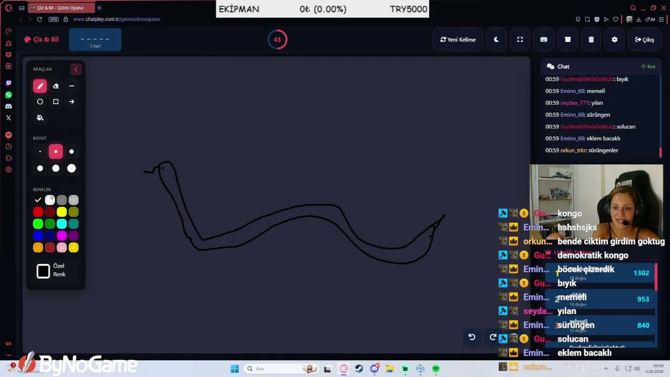Viewport: 670px width, 377px height.
Task: Open Spotify from the browser sidebar
Action: (8, 135)
